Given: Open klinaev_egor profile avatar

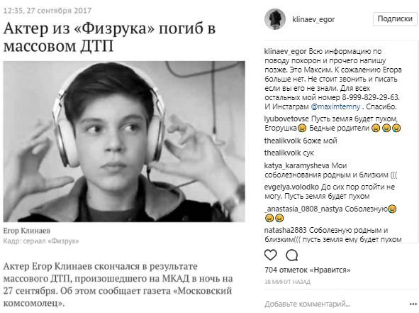Looking at the screenshot, I should tap(274, 19).
